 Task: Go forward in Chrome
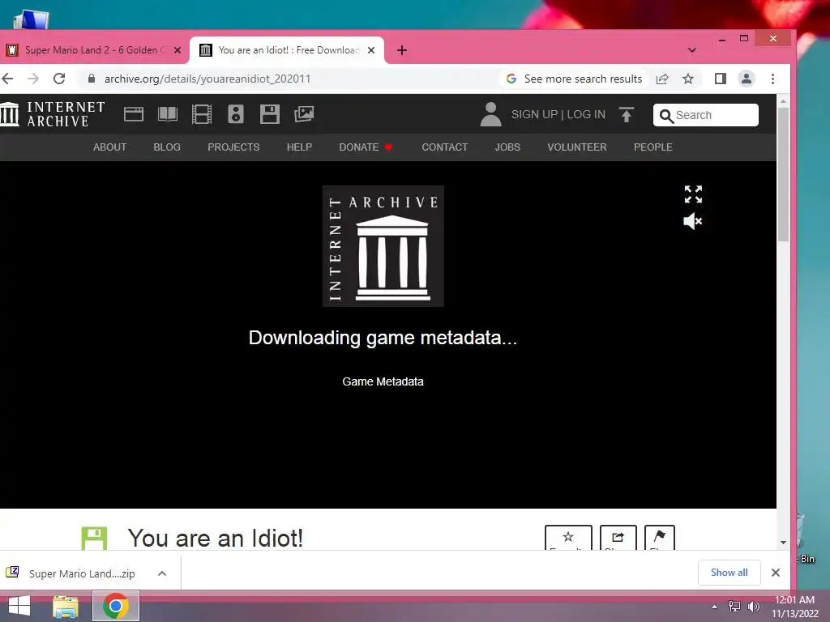[32, 79]
